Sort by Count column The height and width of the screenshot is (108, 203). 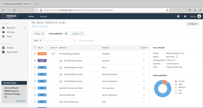coord(144,48)
